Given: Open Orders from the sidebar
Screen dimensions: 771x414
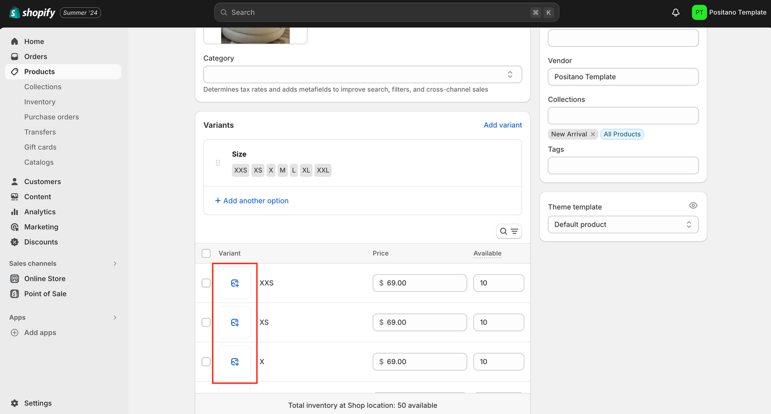Looking at the screenshot, I should 35,57.
